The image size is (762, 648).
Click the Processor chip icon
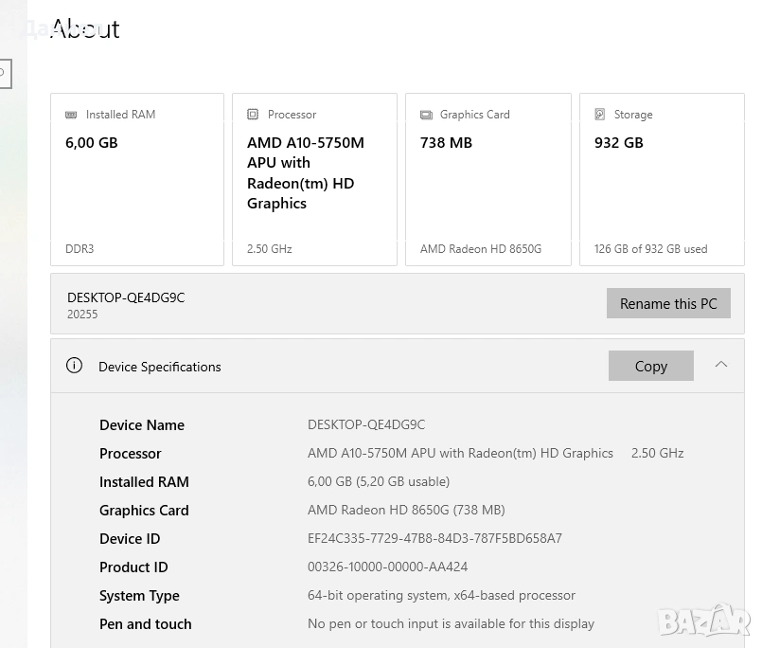253,115
